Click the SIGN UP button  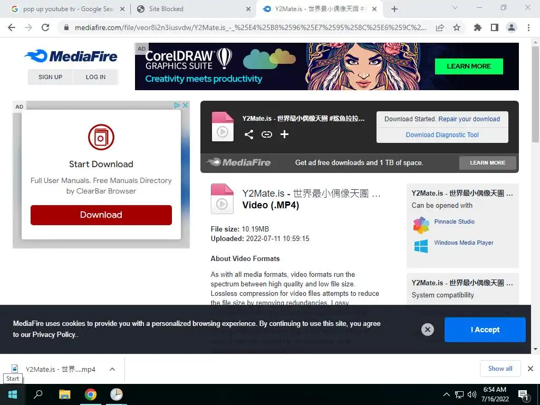[50, 77]
